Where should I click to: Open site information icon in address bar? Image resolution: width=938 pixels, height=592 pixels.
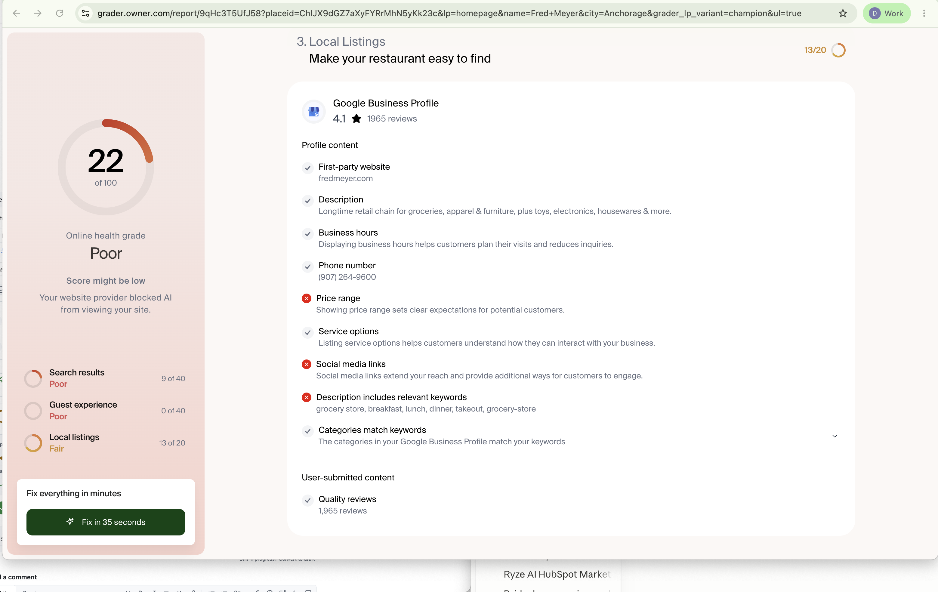85,13
